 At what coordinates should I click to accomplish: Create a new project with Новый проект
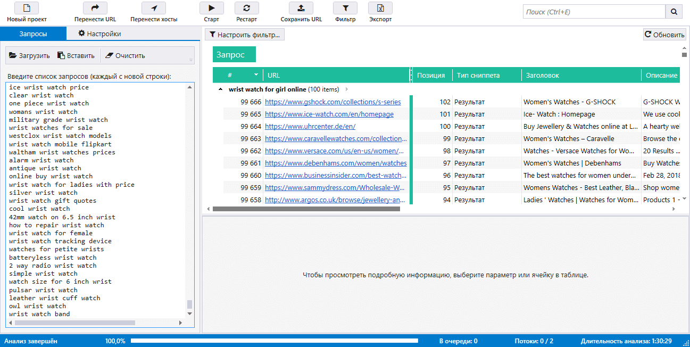coord(27,13)
